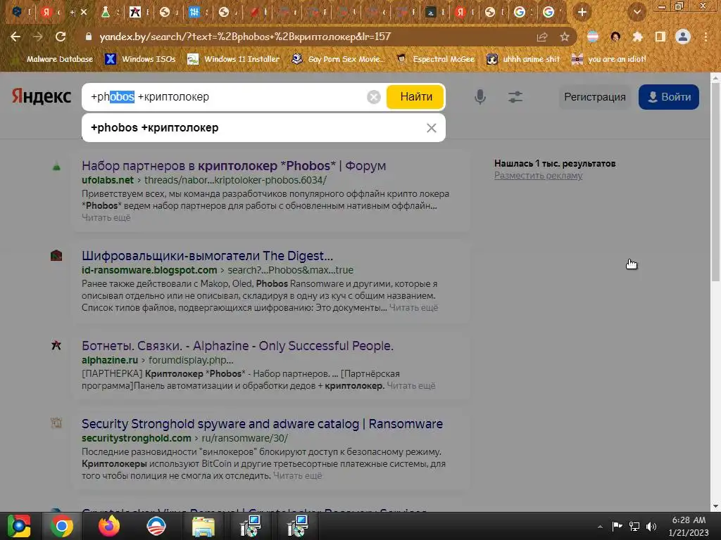Open the Windows 11 Installer bookmark
721x540 pixels.
point(234,59)
